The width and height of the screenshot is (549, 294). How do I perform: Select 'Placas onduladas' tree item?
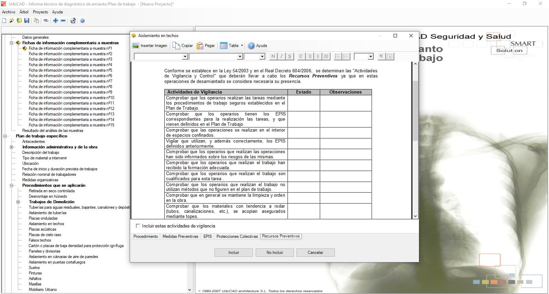[x=43, y=218]
